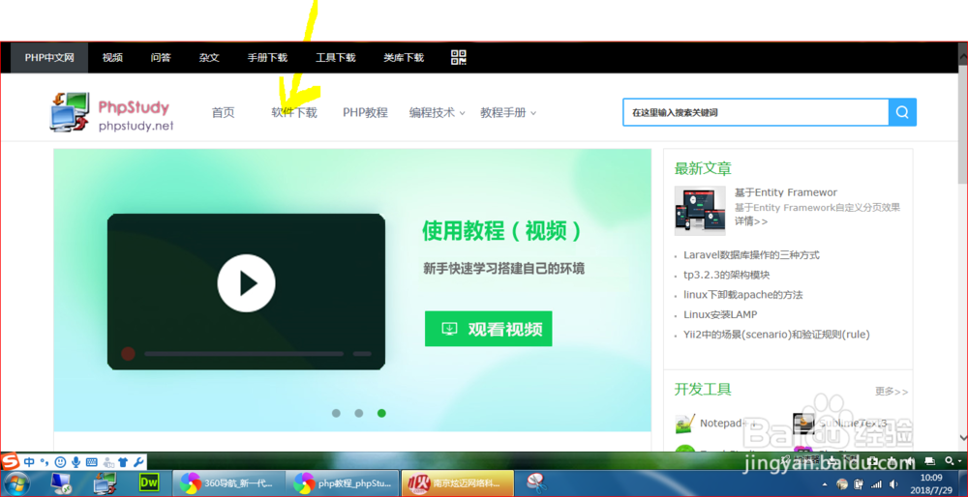Click the red dot in video thumbnail
Viewport: 968px width, 497px height.
(128, 353)
